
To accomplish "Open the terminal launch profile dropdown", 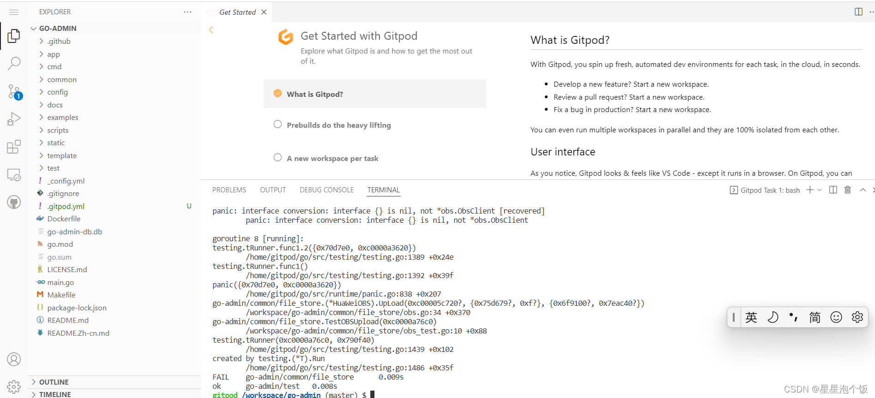I will (x=820, y=190).
